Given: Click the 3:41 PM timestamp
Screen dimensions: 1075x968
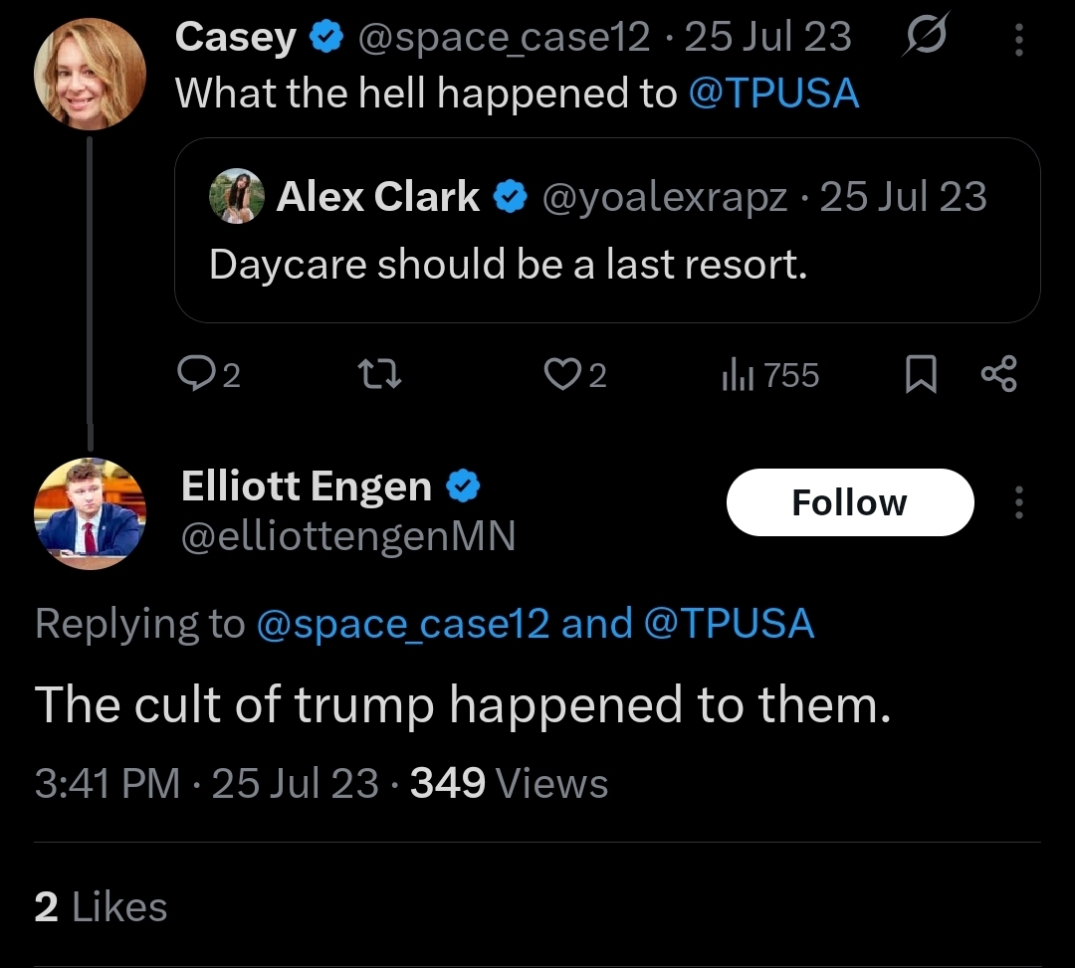Looking at the screenshot, I should 107,783.
